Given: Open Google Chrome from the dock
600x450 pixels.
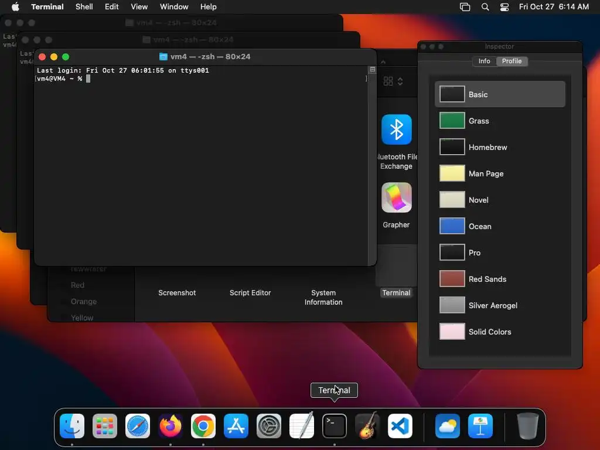Looking at the screenshot, I should point(203,426).
